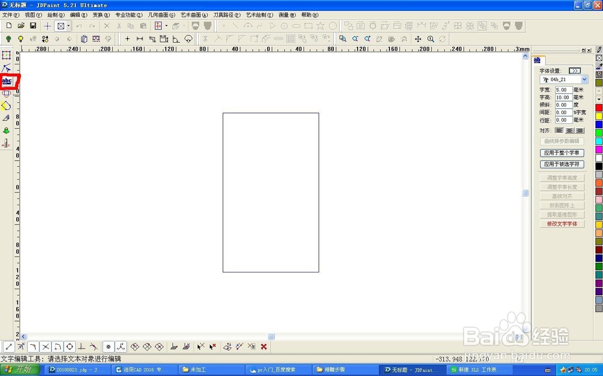This screenshot has width=603, height=376.
Task: Select the node edit tool in left sidebar
Action: pos(6,68)
